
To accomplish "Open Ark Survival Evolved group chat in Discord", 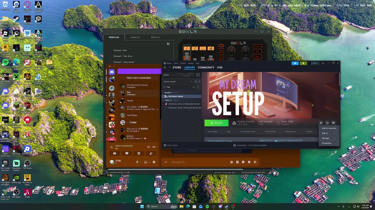I will click(139, 86).
